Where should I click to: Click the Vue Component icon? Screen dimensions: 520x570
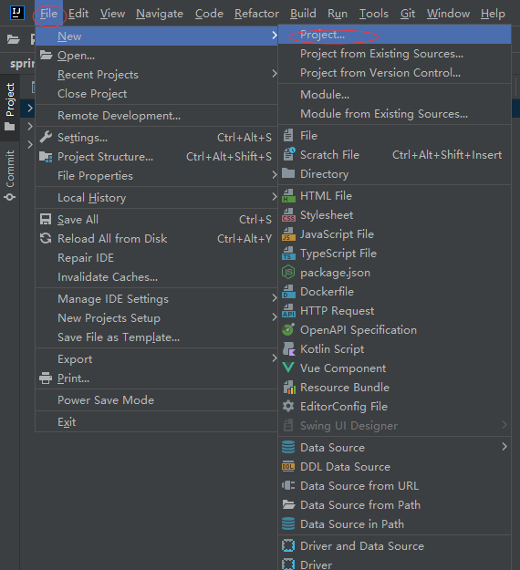[288, 368]
